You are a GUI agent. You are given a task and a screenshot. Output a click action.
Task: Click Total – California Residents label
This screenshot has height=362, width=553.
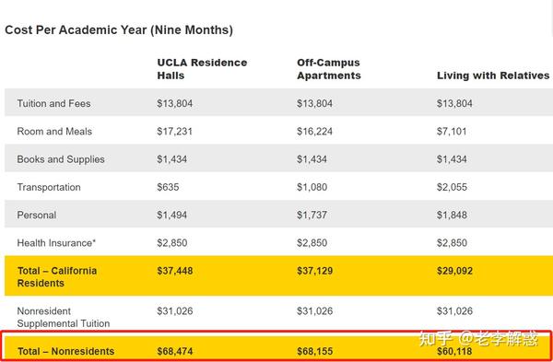click(57, 276)
